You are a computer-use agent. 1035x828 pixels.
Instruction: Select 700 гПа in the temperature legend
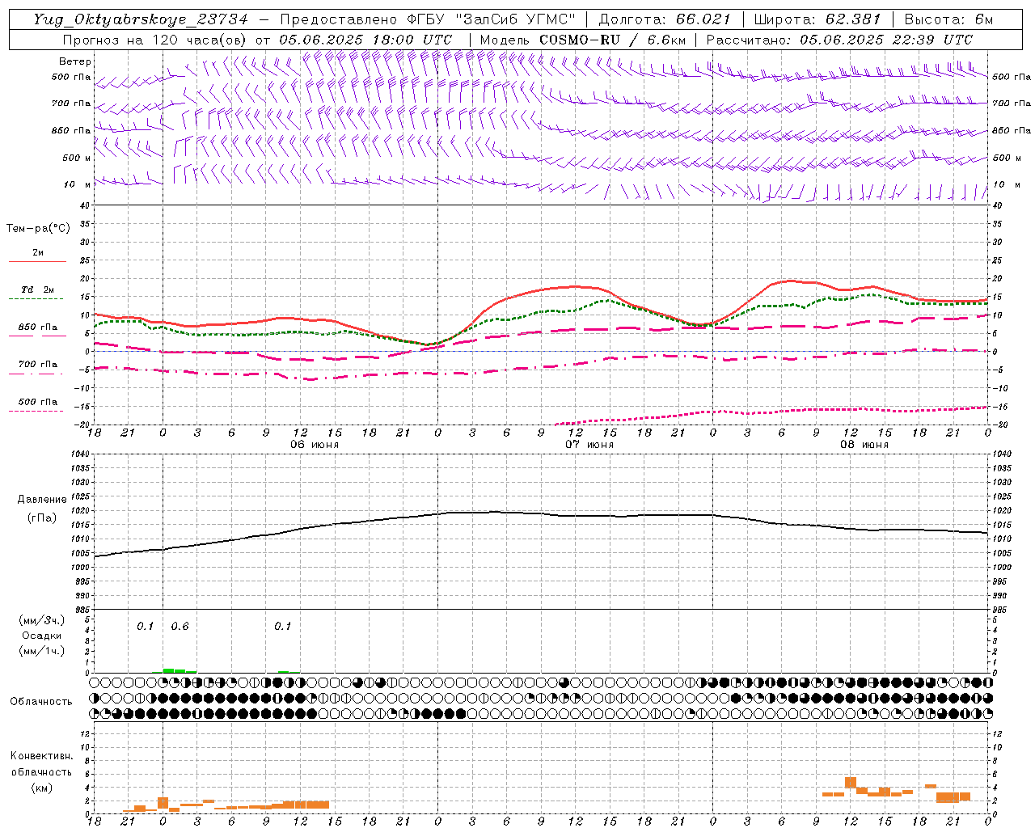pos(38,365)
